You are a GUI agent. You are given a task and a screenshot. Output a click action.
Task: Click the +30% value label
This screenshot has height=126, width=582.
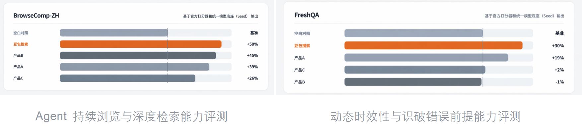[558, 46]
